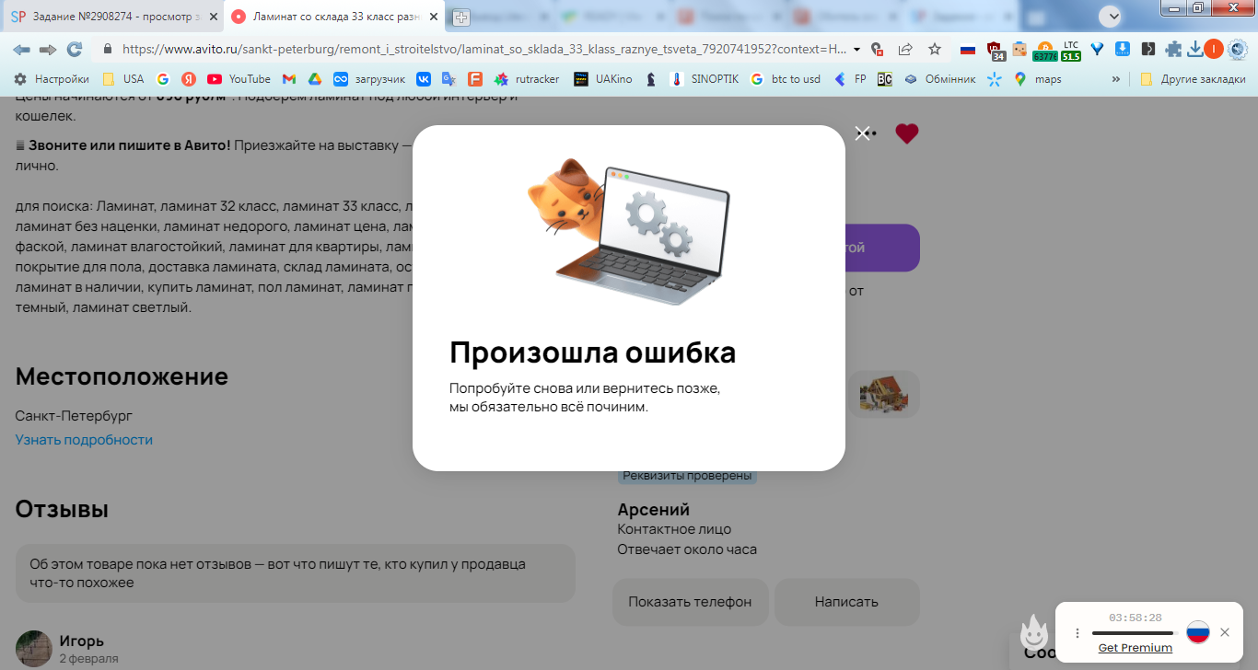Open the BC bookmark icon

(x=884, y=79)
